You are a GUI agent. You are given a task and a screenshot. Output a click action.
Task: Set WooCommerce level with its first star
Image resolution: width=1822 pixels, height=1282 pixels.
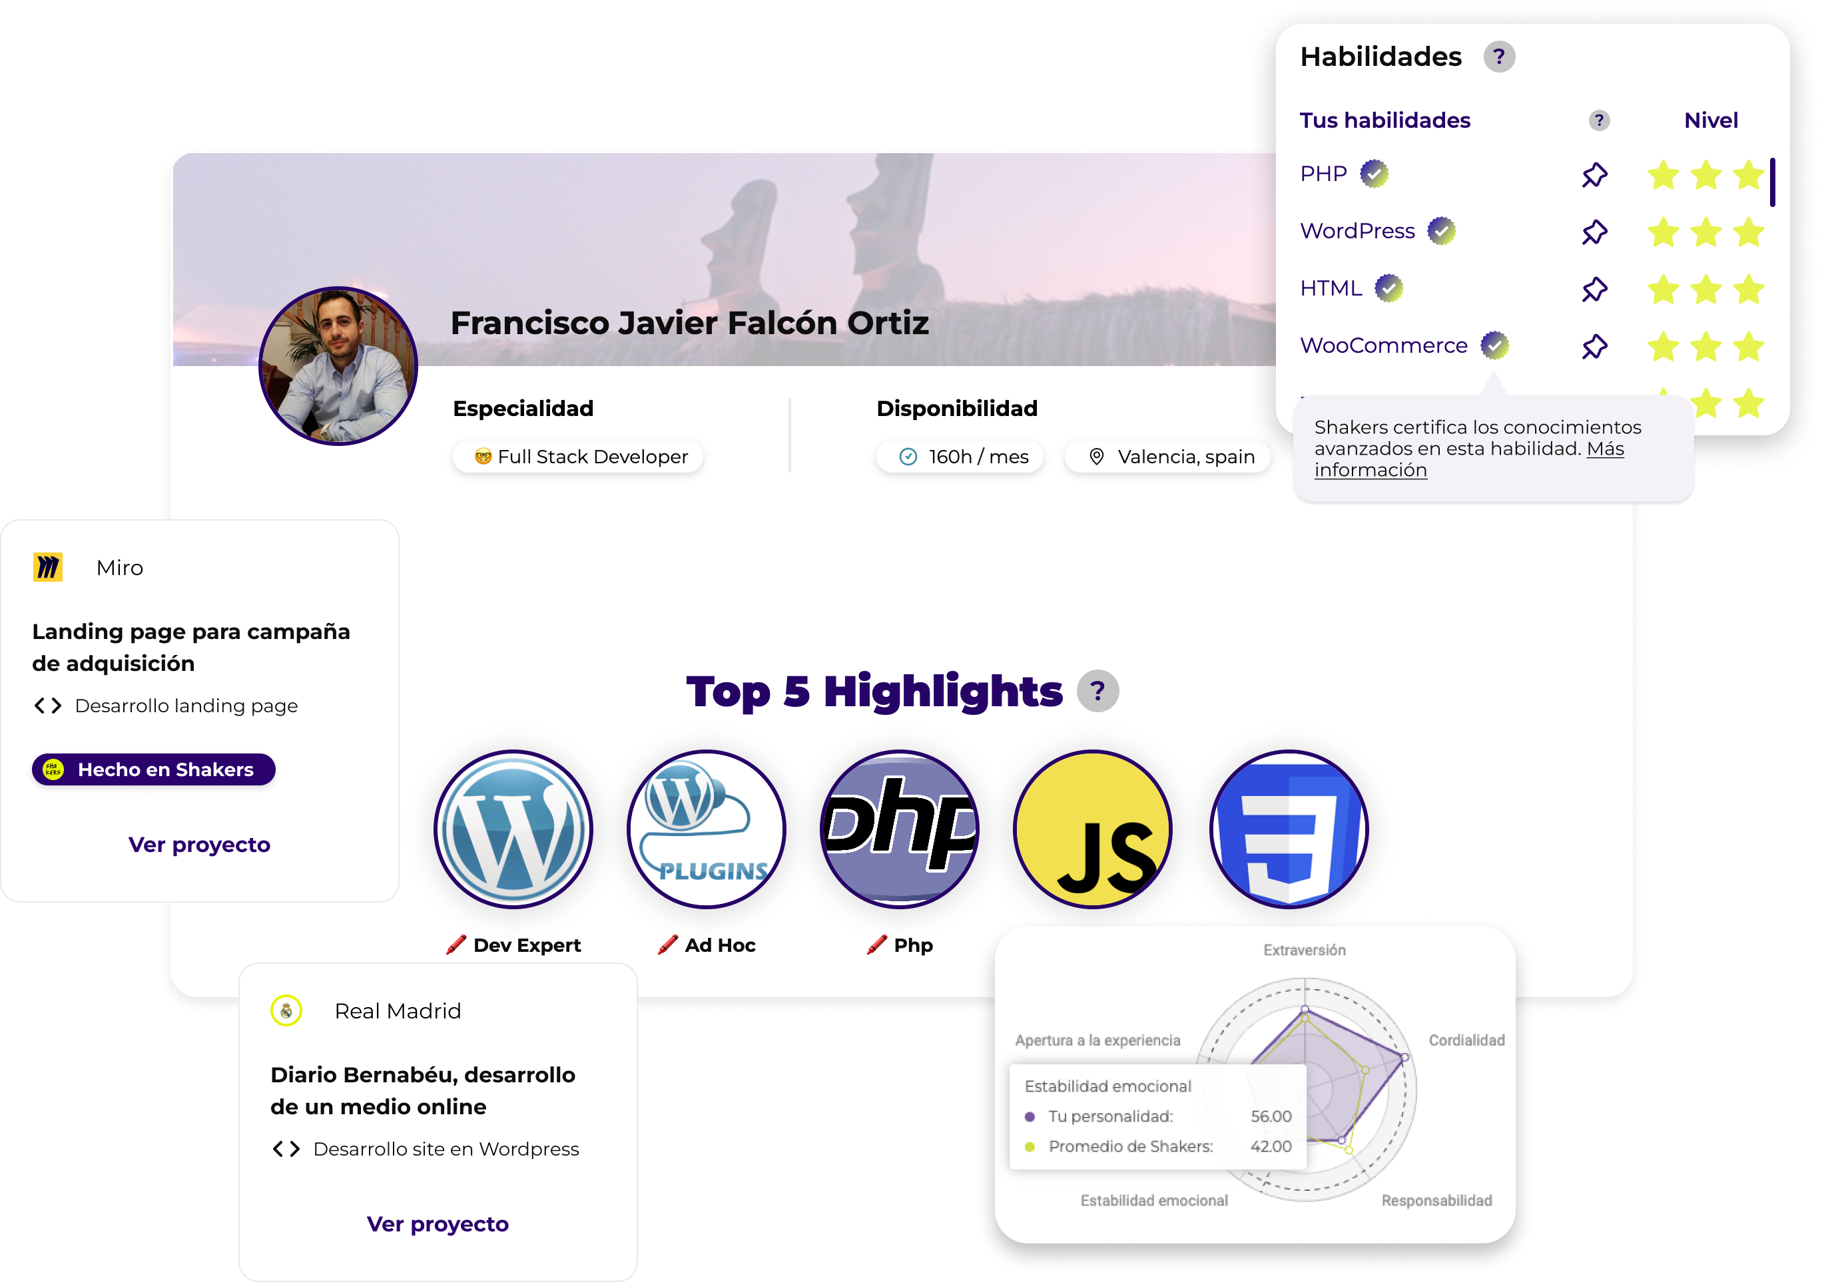tap(1662, 346)
